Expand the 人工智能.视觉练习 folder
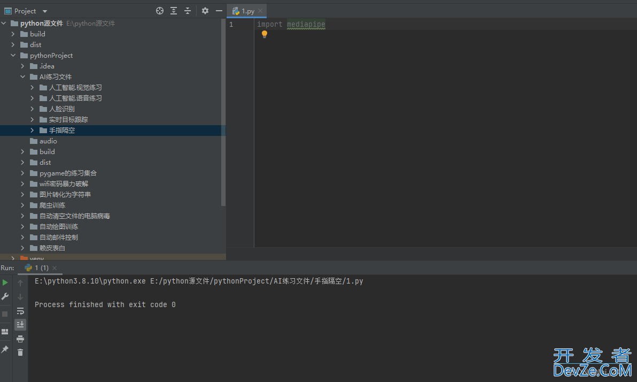 point(33,87)
